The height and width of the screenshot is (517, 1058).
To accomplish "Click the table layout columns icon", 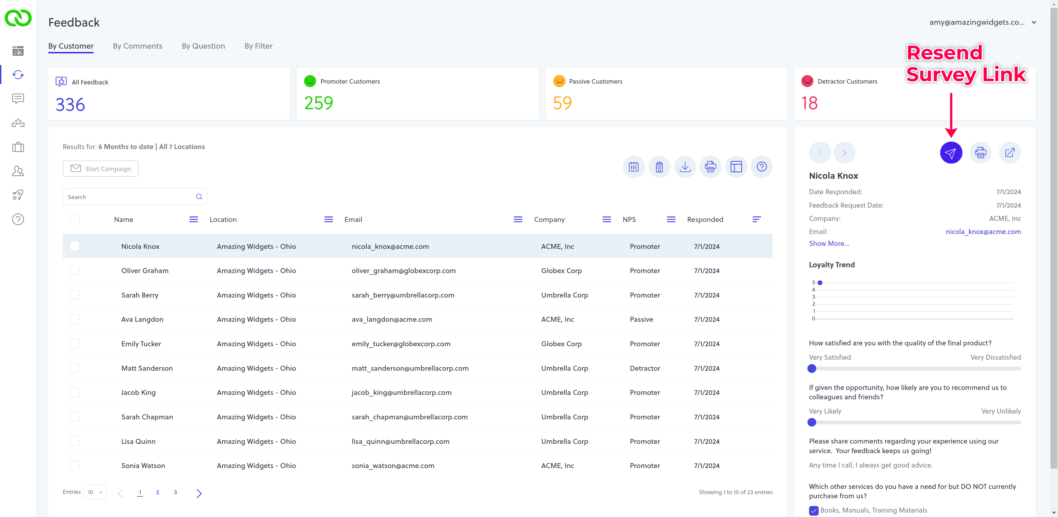I will coord(736,167).
